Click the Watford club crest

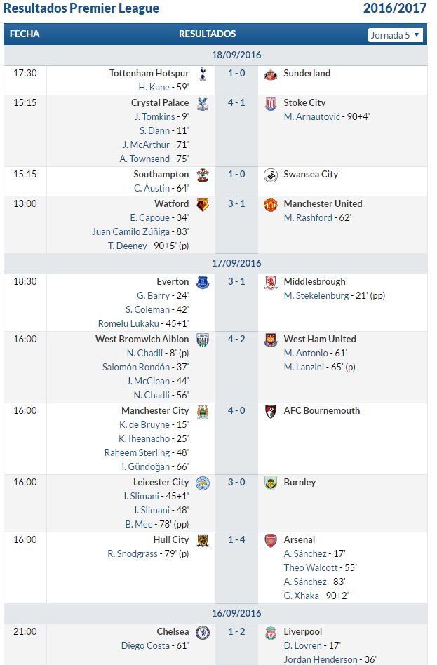[203, 204]
